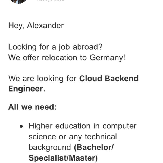Click the bold 'Cloud Backend' text
The width and height of the screenshot is (163, 163).
click(109, 79)
